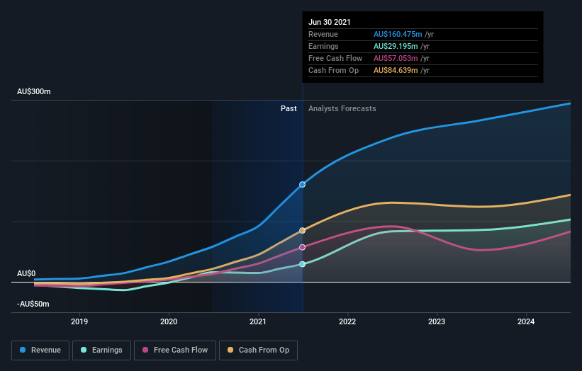Click the 2019 x-axis label
Viewport: 582px width, 371px height.
pos(79,321)
